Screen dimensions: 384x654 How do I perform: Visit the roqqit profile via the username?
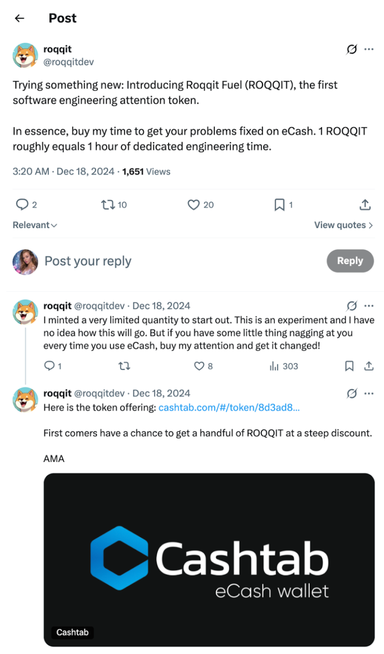click(57, 49)
